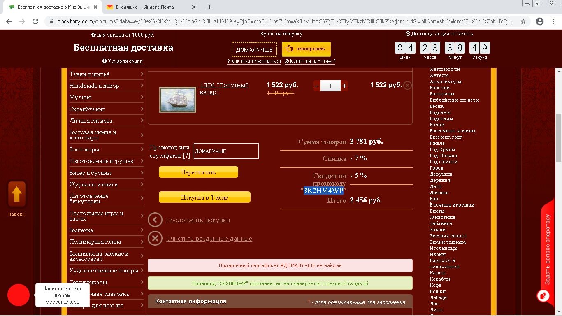This screenshot has width=562, height=316.
Task: Click the promo code input field
Action: coord(226,151)
